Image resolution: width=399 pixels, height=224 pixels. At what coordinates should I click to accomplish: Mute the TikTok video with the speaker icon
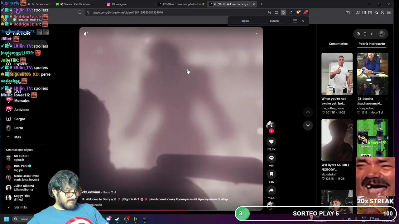click(x=86, y=34)
